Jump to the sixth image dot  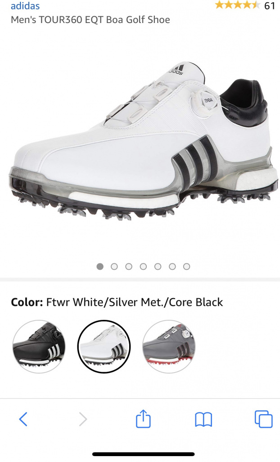coord(172,266)
